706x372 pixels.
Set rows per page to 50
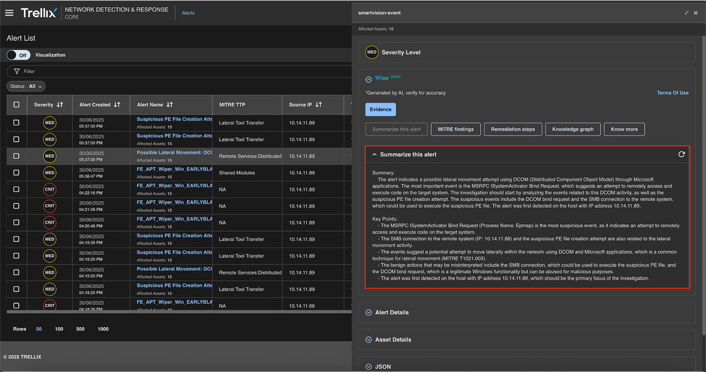coord(39,329)
